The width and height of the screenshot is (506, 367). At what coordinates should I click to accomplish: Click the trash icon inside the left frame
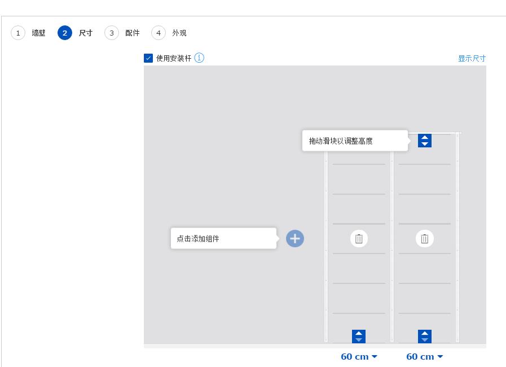pyautogui.click(x=359, y=238)
